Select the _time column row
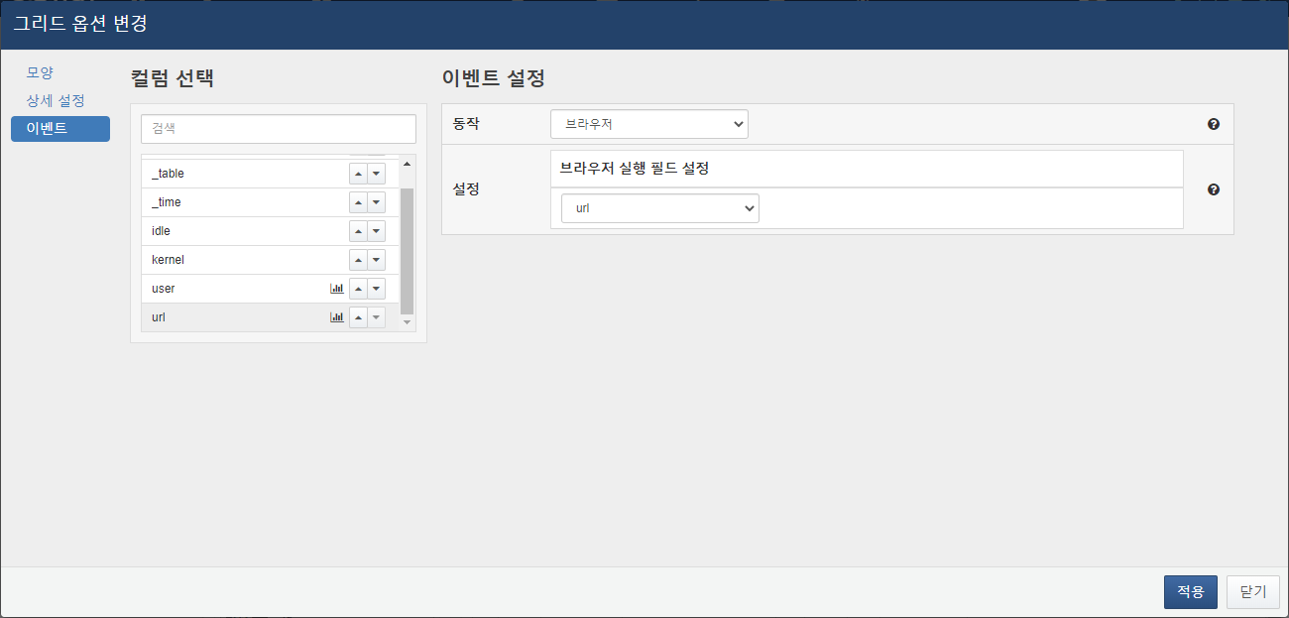 coord(270,202)
